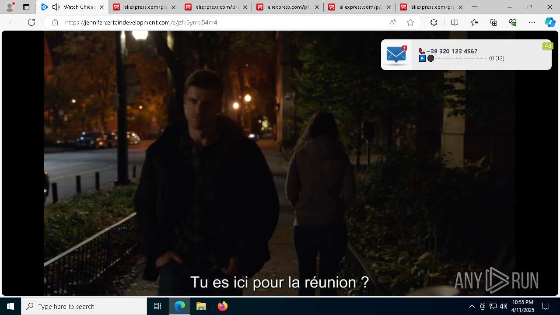This screenshot has width=560, height=315.
Task: Open the notification center
Action: point(546,306)
